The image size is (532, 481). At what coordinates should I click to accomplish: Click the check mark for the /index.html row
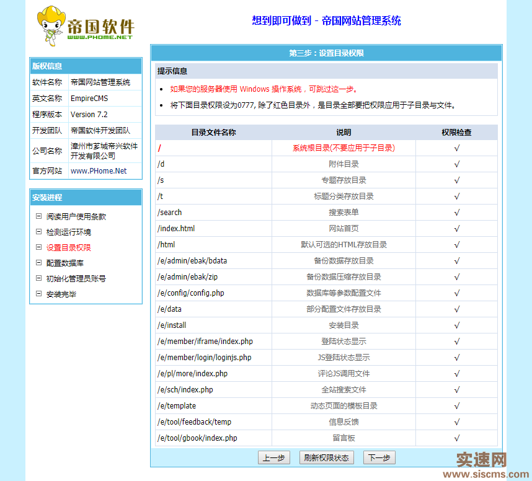[x=457, y=229]
